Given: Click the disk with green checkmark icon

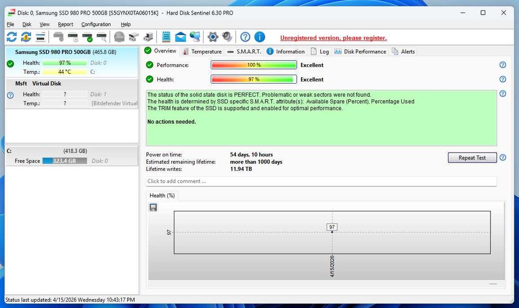Looking at the screenshot, I should (x=88, y=37).
